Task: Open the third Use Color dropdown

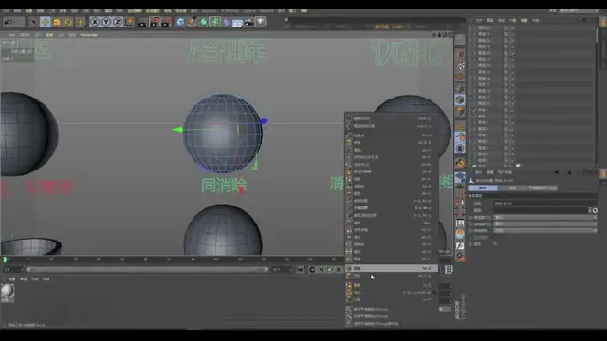Action: (x=545, y=230)
